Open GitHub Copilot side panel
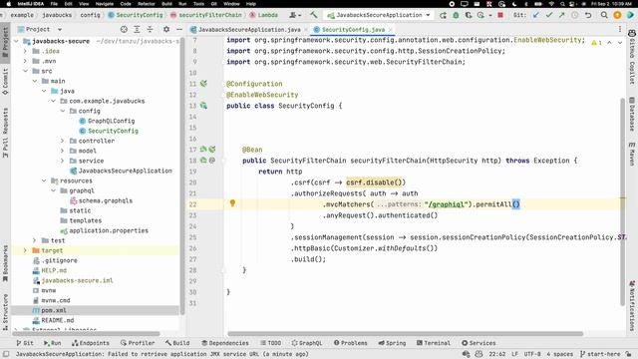 632,57
